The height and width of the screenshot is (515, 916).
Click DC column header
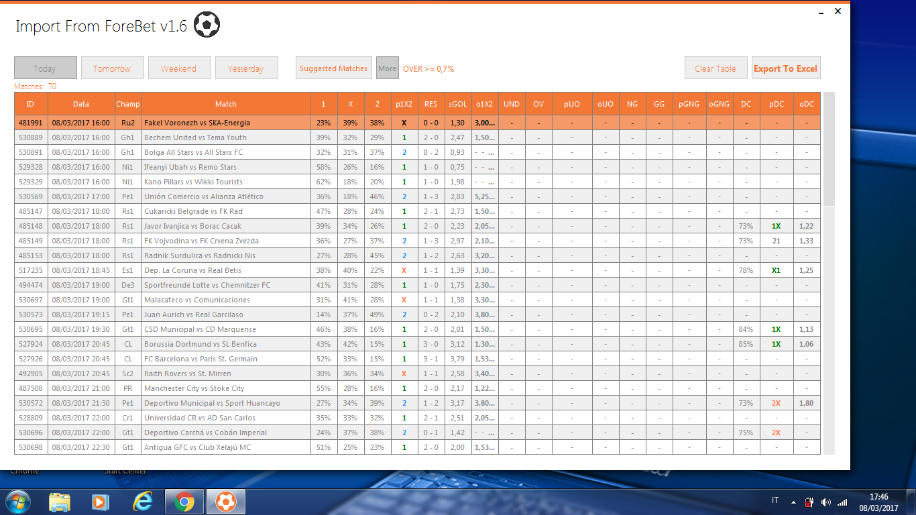pyautogui.click(x=746, y=104)
